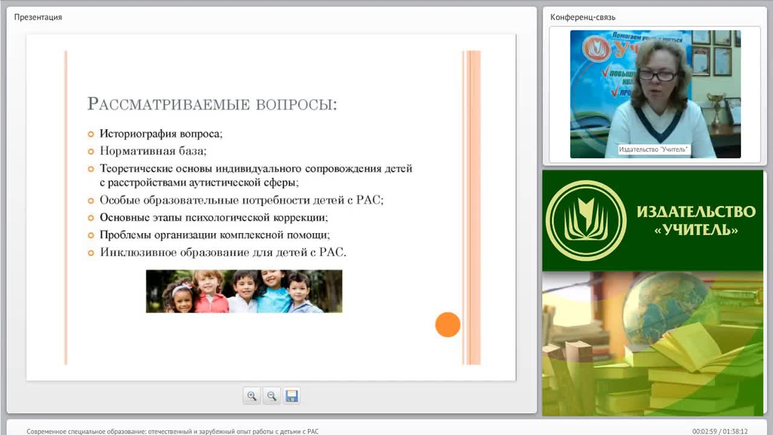Click the 'Рассматриваемые вопросы' slide heading

coord(212,104)
